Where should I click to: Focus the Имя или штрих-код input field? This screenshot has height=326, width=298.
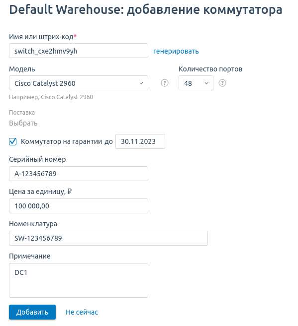coord(79,51)
